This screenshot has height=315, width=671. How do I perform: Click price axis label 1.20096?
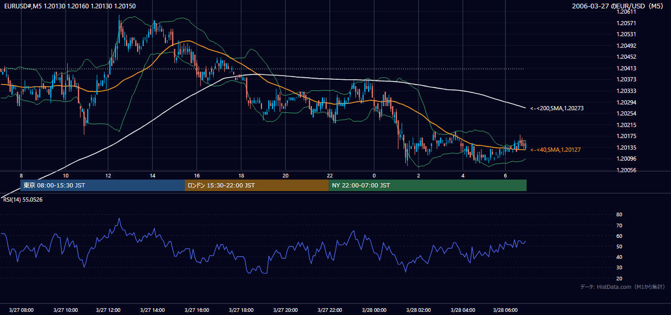coord(626,159)
